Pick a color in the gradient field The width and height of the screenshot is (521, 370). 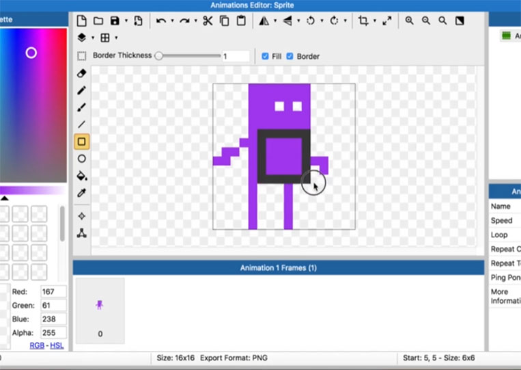[33, 105]
